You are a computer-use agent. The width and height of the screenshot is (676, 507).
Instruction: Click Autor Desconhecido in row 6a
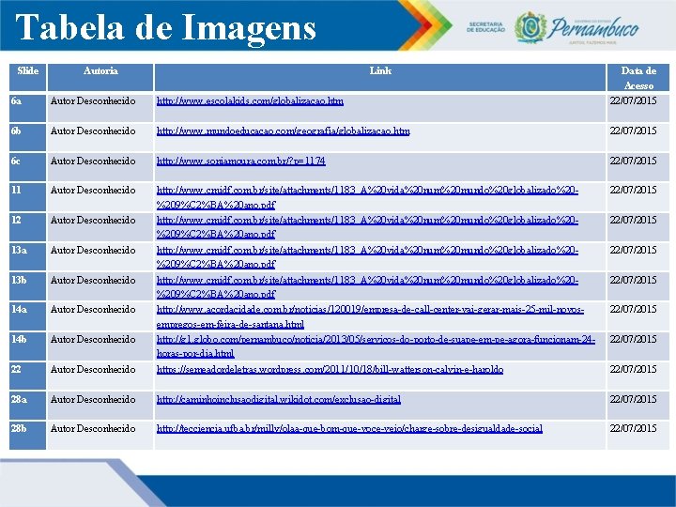[93, 100]
